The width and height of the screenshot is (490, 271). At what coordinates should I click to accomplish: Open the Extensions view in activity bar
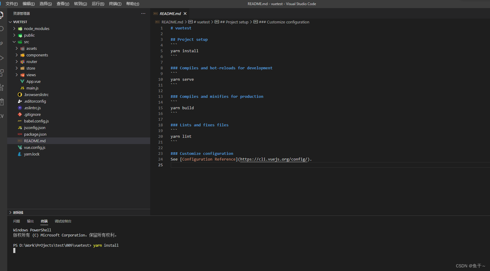click(1, 73)
